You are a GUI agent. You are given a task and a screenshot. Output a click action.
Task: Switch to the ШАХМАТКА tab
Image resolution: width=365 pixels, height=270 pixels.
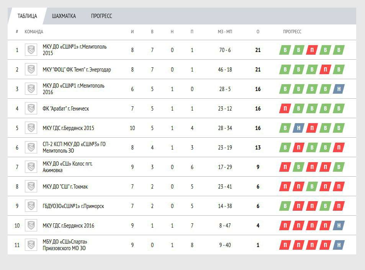(64, 16)
